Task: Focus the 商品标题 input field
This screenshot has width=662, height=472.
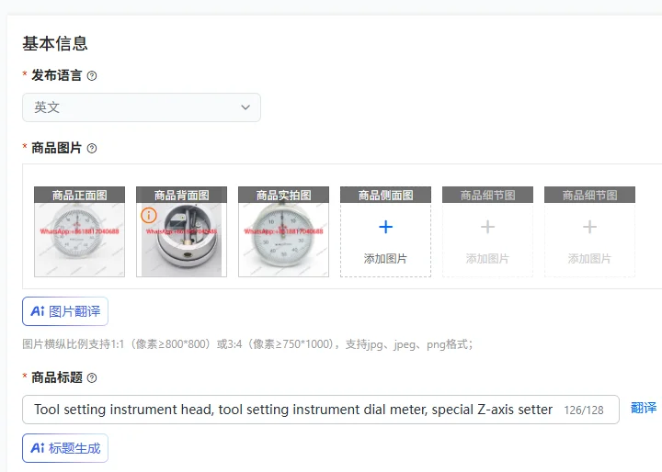Action: coord(321,410)
